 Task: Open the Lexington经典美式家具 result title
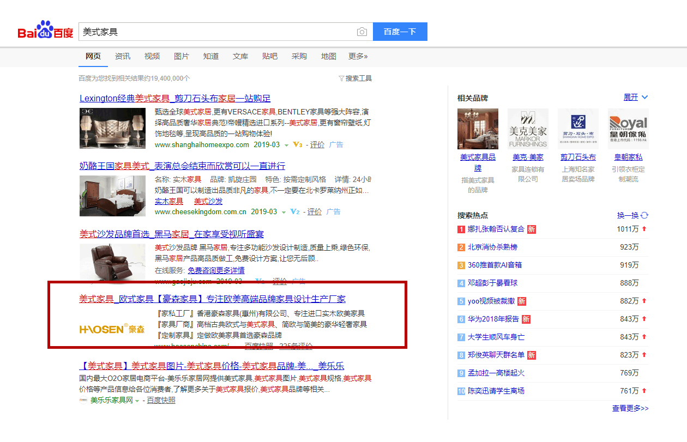pos(175,99)
